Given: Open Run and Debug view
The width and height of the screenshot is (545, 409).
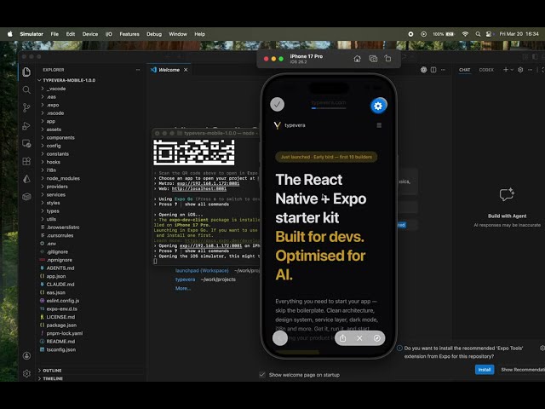Looking at the screenshot, I should pyautogui.click(x=26, y=125).
